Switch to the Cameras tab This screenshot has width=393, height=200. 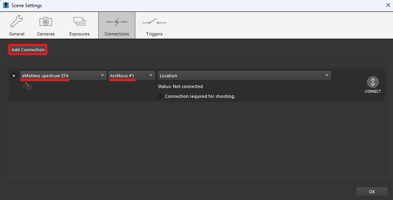46,25
